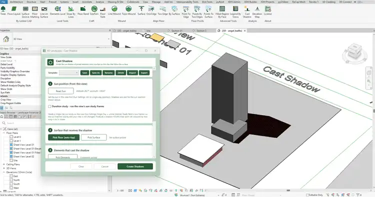Select the Floor Kerb tool
This screenshot has height=197, width=375.
pyautogui.click(x=103, y=12)
